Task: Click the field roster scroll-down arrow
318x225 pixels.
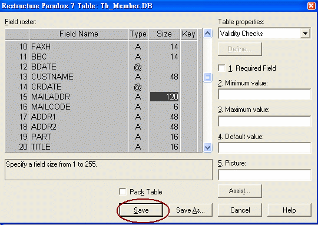Action: (207, 147)
